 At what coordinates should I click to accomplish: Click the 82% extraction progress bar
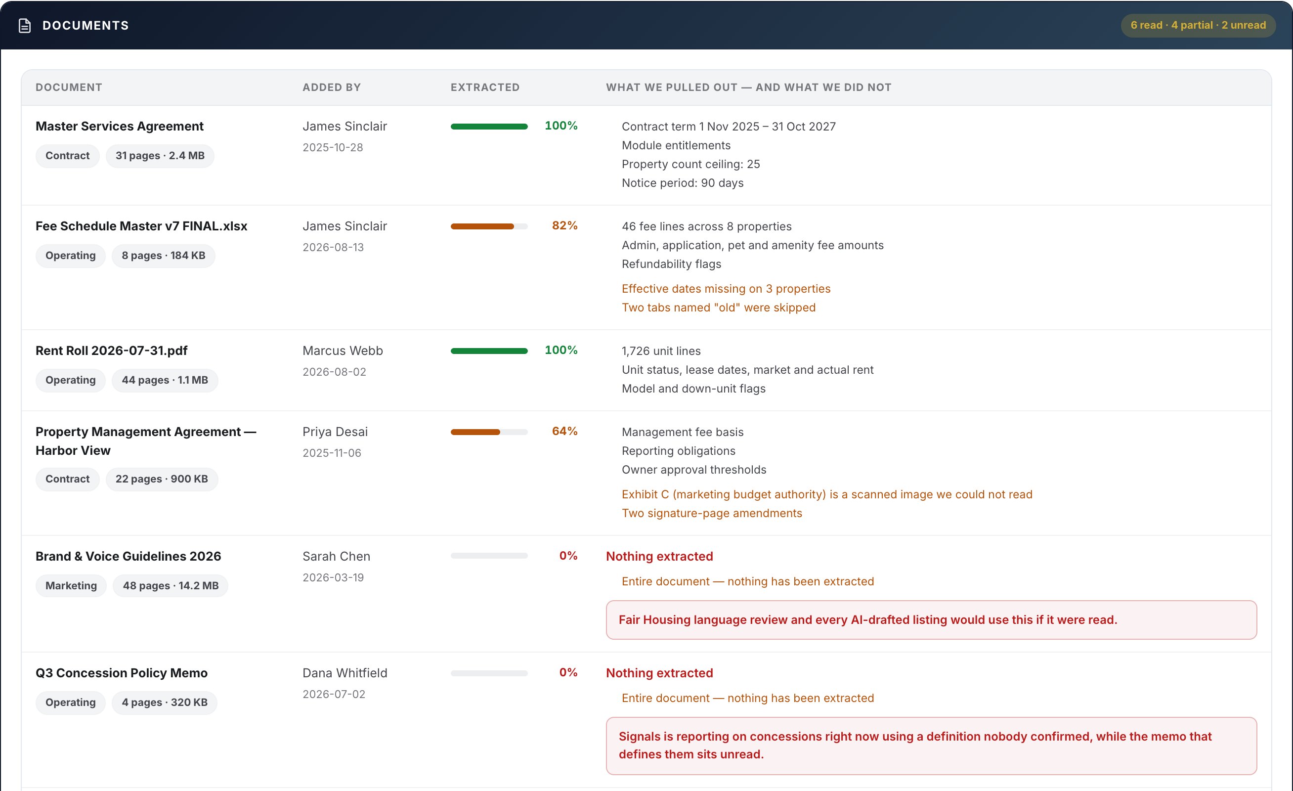[489, 226]
